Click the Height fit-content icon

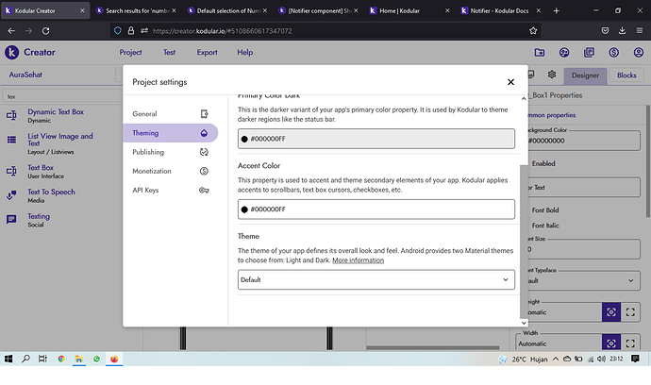[x=611, y=312]
